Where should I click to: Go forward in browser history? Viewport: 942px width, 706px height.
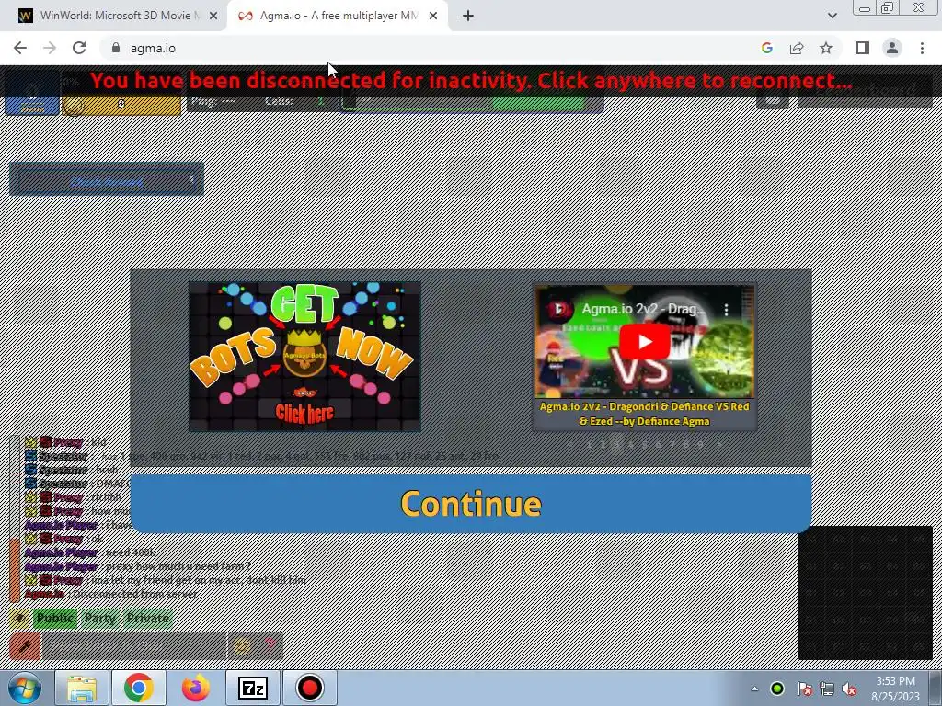coord(50,48)
